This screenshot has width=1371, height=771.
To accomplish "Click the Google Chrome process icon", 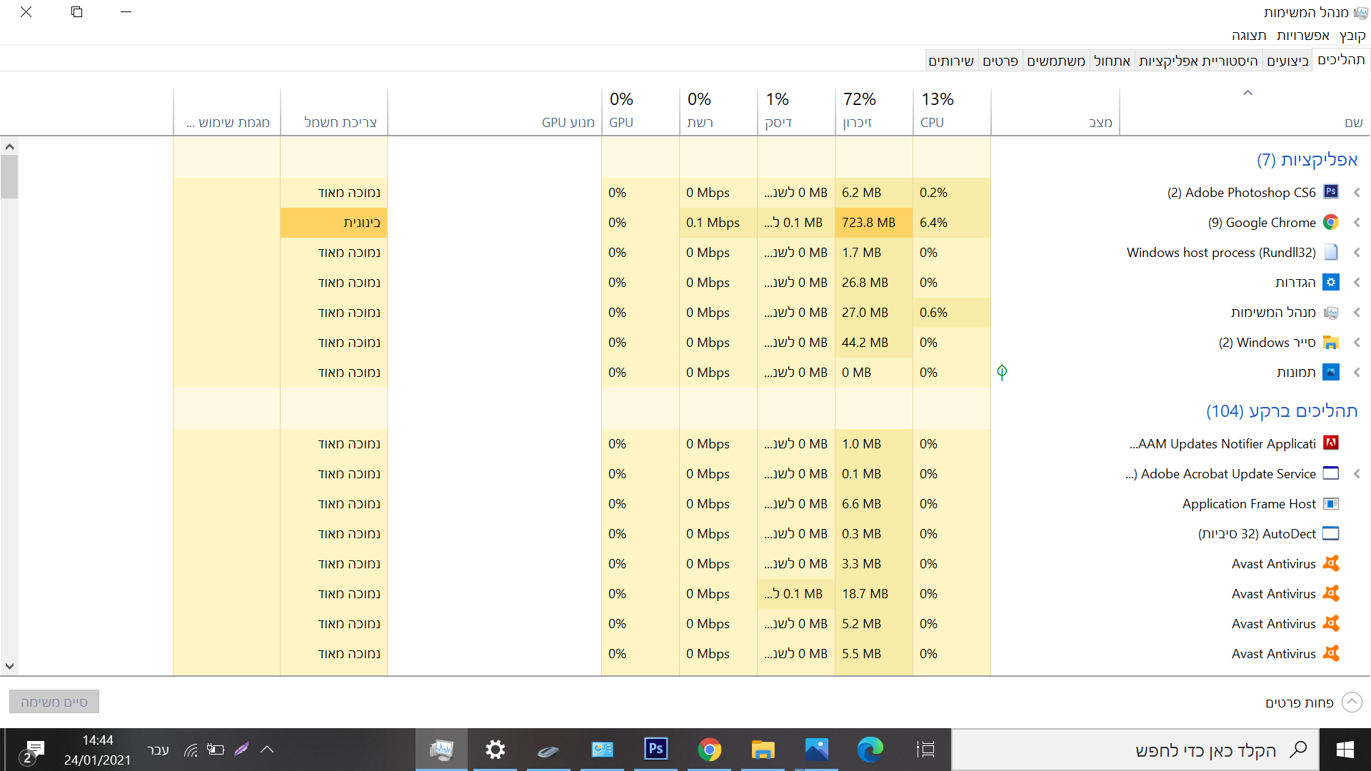I will pyautogui.click(x=1331, y=222).
